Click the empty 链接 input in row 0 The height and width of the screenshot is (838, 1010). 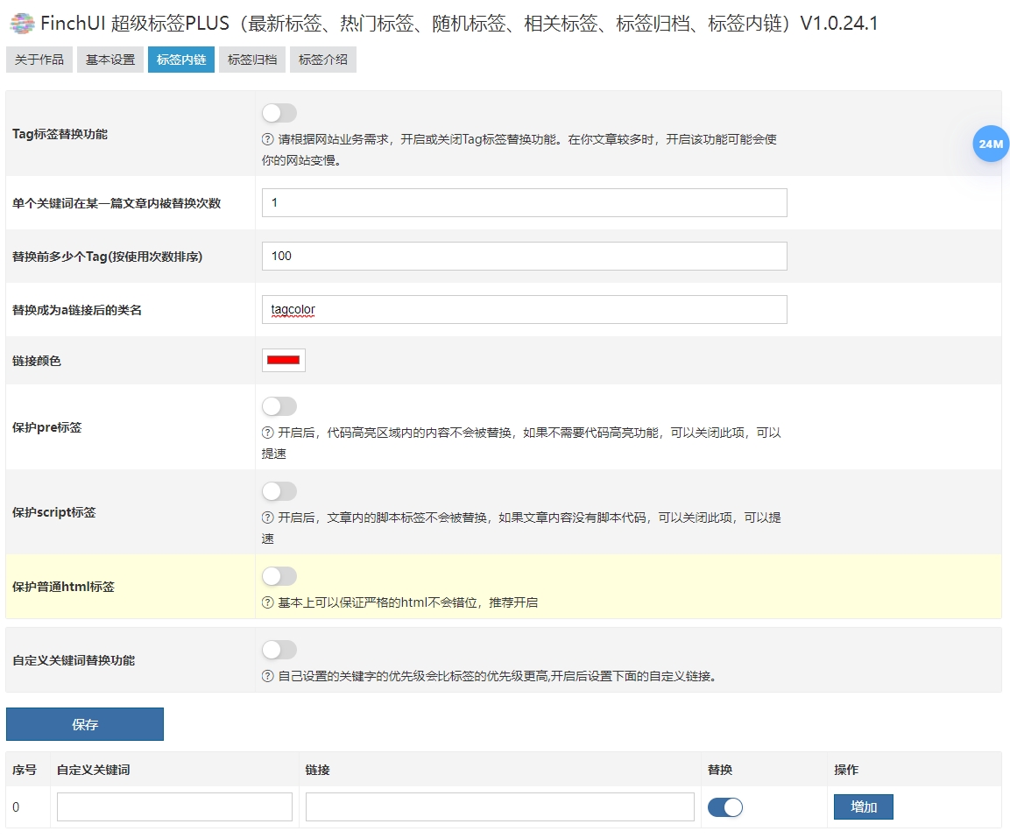[x=500, y=807]
